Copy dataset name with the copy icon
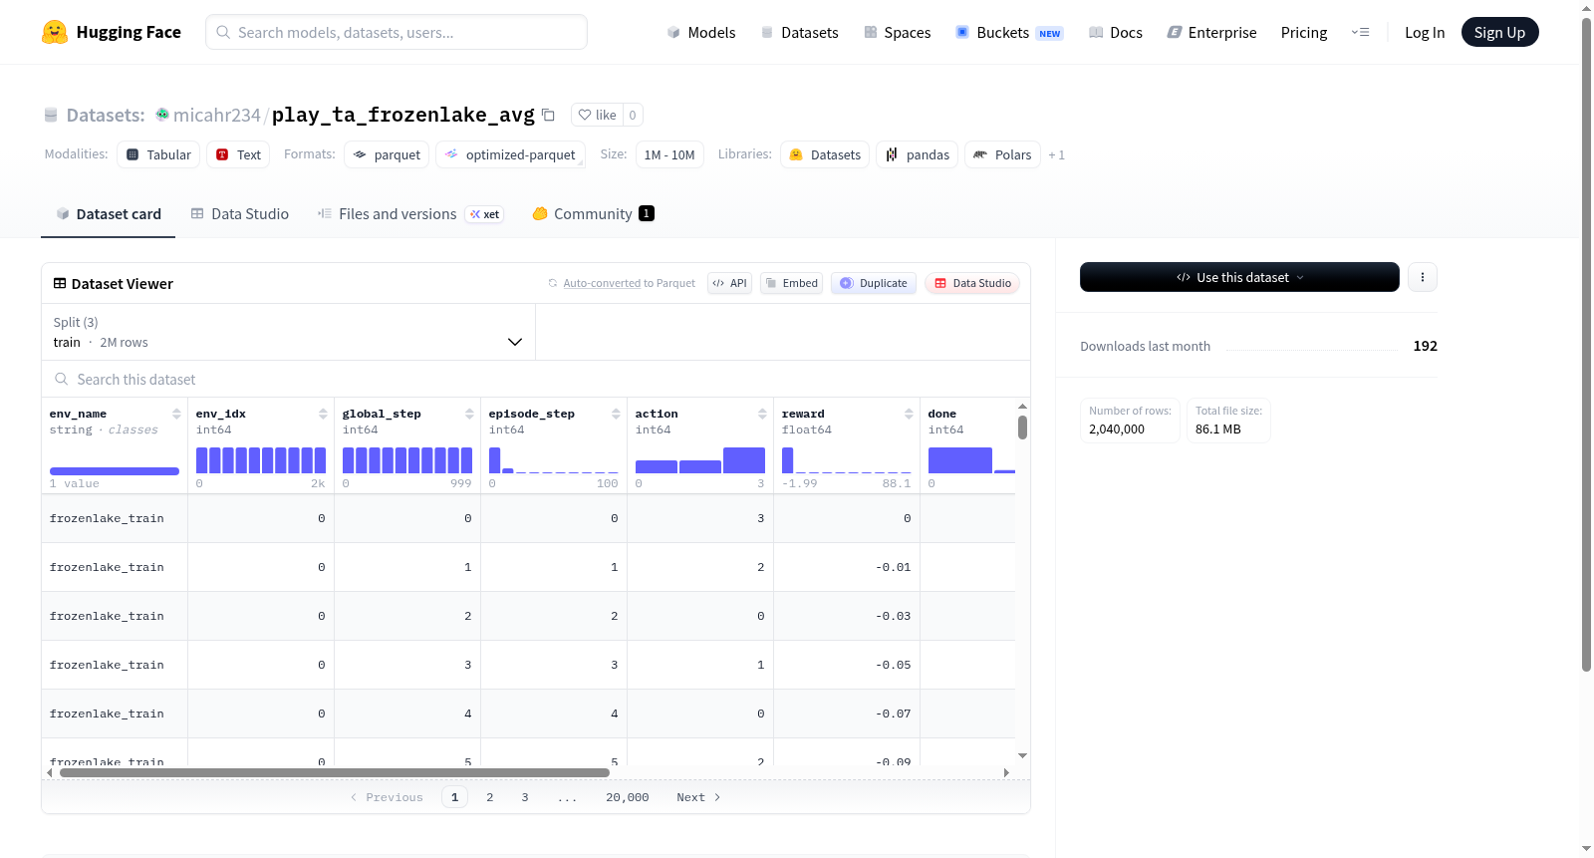 [x=548, y=115]
